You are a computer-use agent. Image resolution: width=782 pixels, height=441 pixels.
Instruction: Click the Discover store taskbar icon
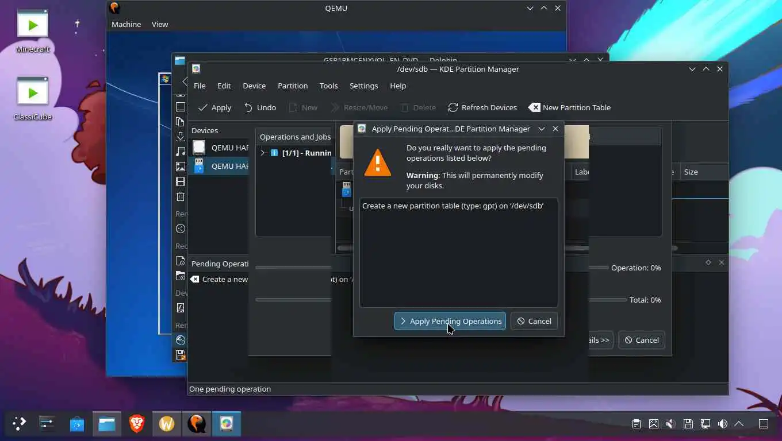[x=77, y=424]
